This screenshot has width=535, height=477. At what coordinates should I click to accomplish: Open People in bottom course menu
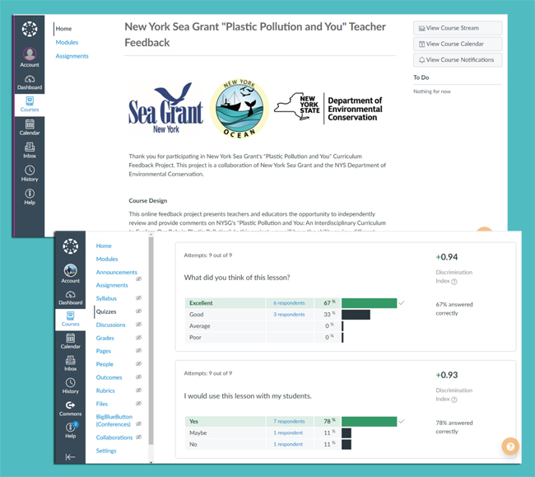(105, 364)
